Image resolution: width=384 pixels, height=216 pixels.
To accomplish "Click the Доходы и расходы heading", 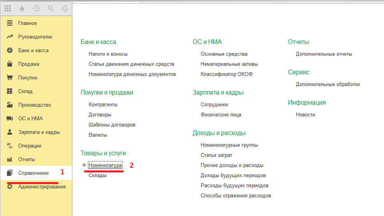I will [219, 133].
